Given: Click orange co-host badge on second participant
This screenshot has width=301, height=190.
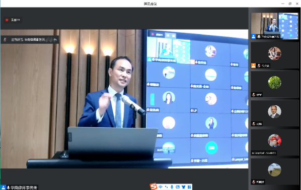Looking at the screenshot, I should [x=253, y=66].
